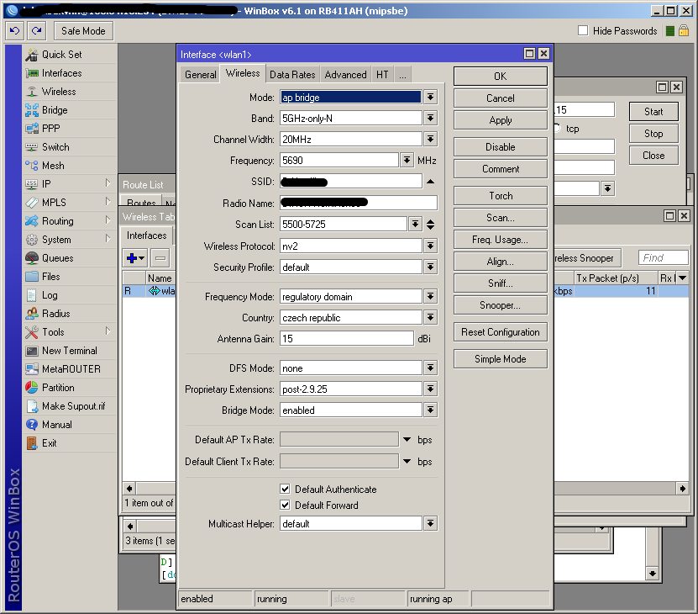Switch to the Data Rates tab
The width and height of the screenshot is (698, 614).
coord(292,75)
